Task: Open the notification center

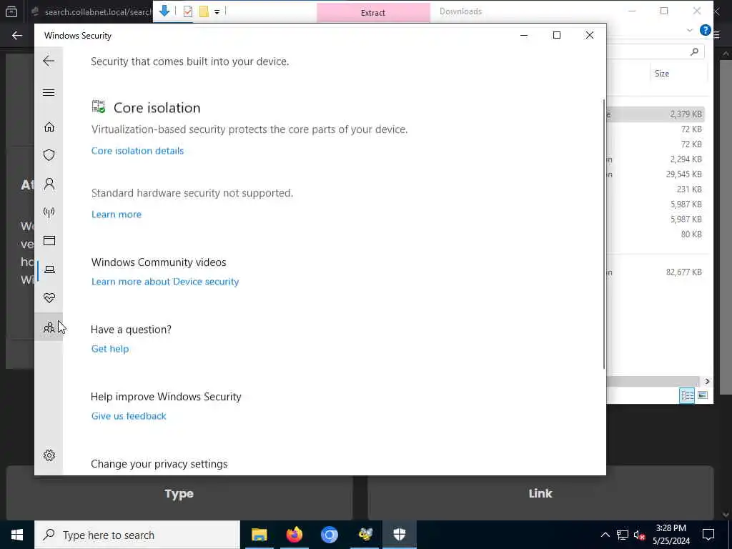Action: 708,535
